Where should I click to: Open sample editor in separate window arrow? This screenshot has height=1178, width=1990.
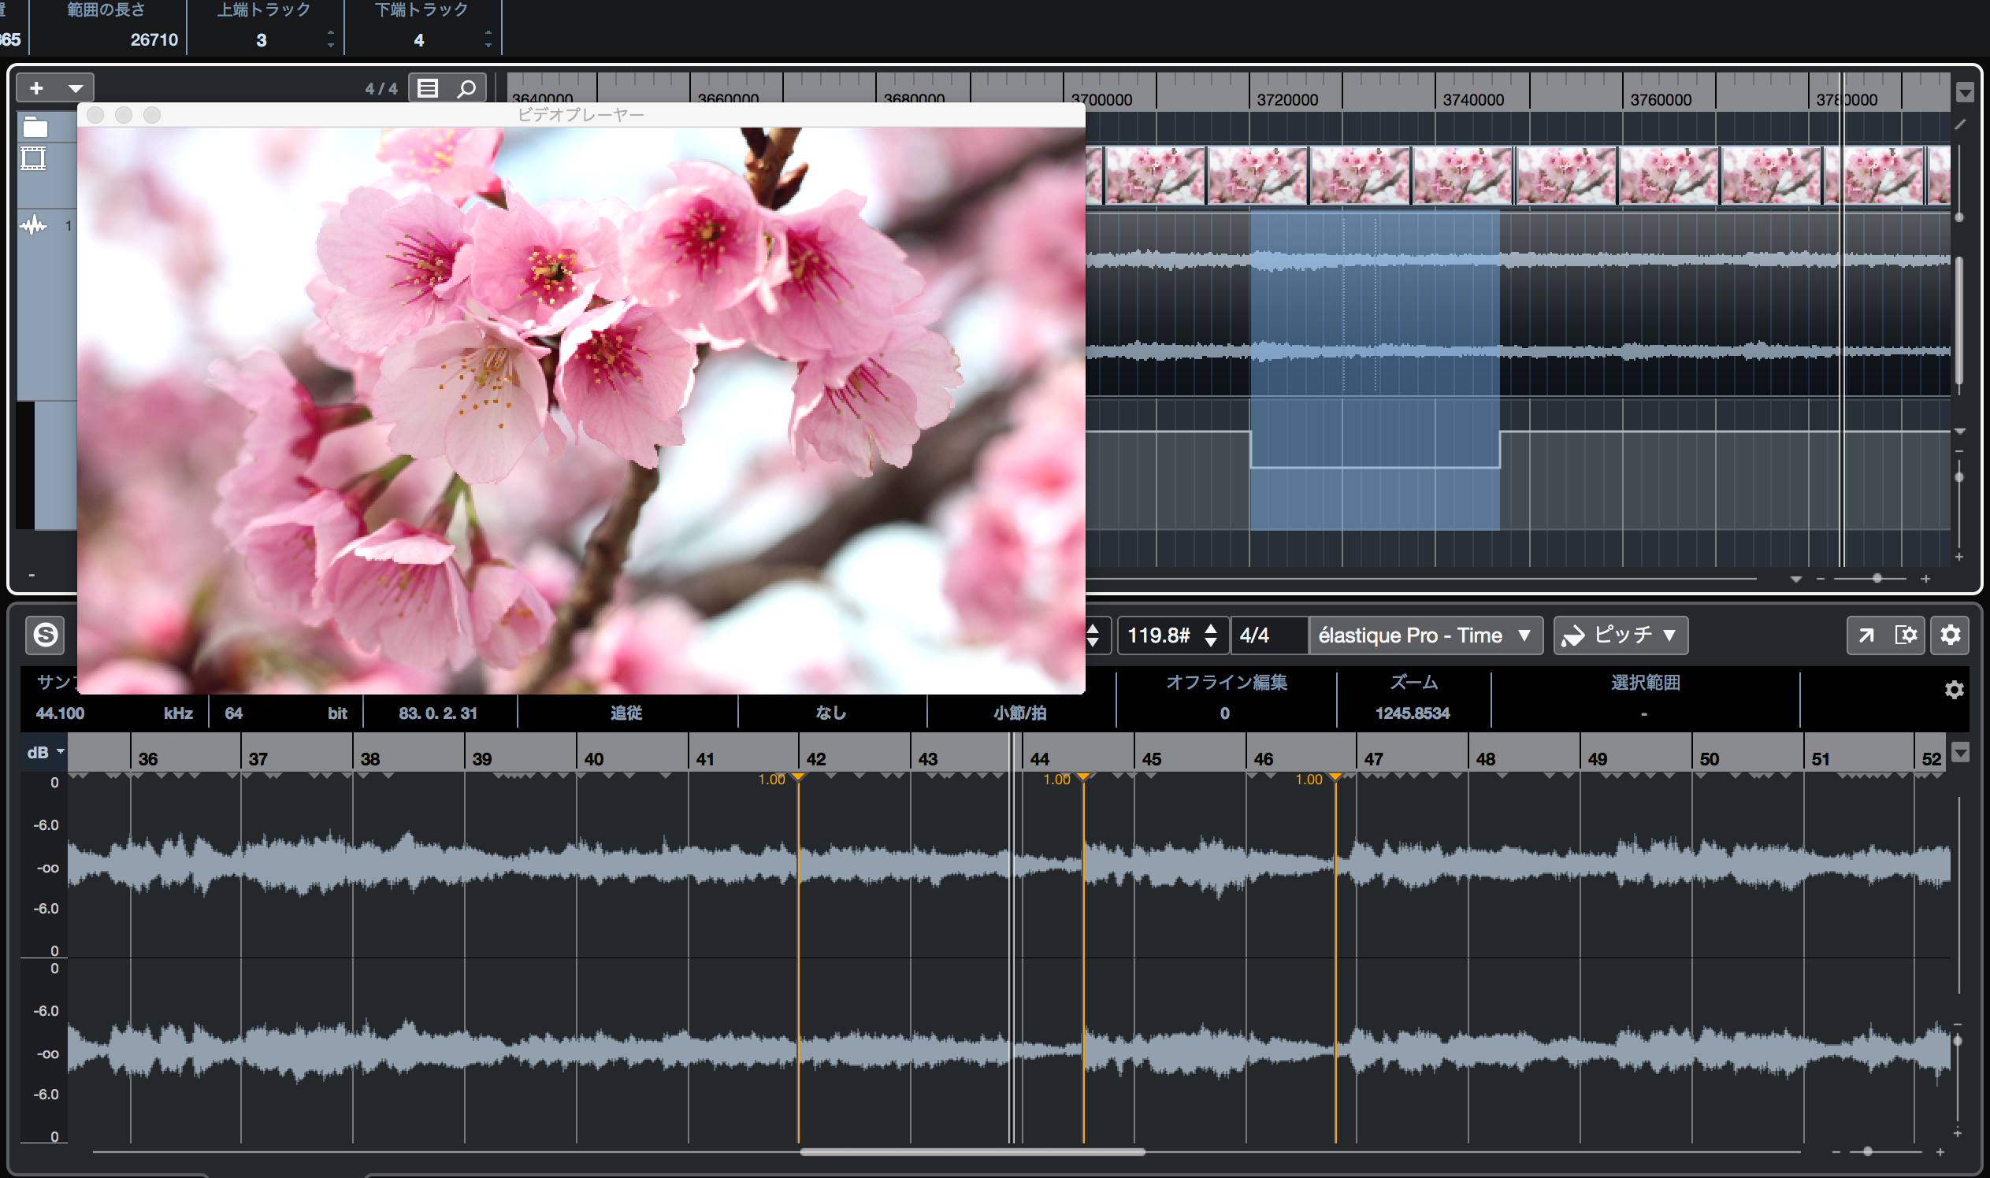[x=1866, y=635]
